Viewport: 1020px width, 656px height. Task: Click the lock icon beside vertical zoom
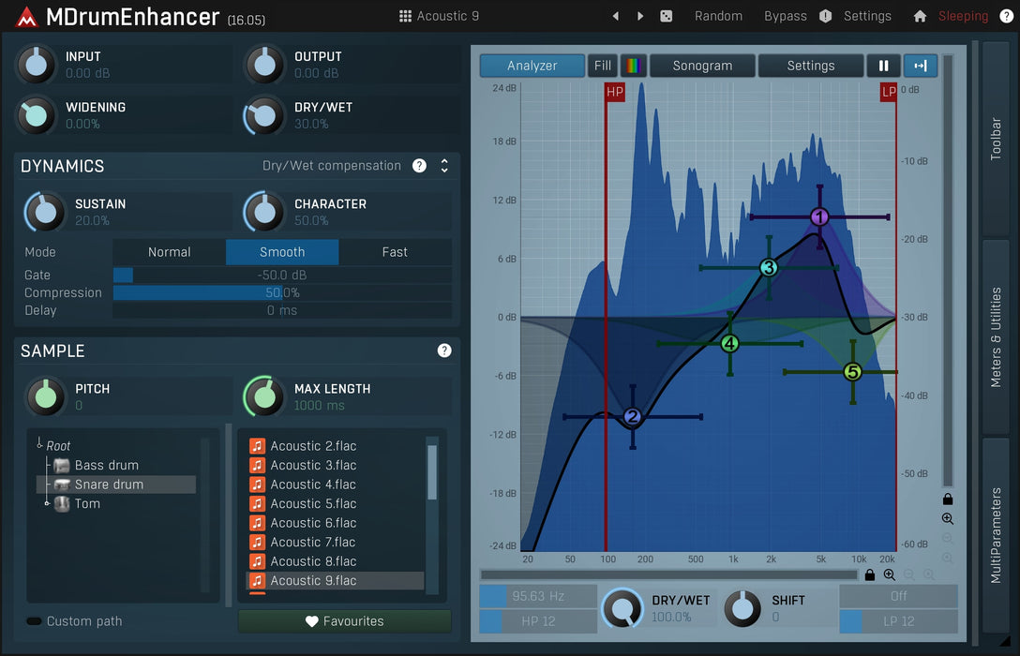tap(948, 499)
